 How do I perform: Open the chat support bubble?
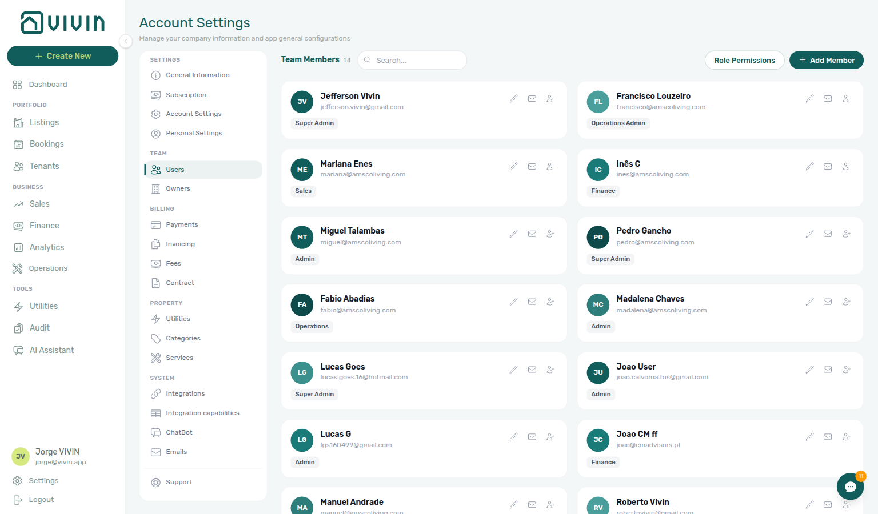pos(850,487)
